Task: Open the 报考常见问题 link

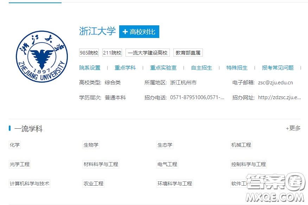Action: [x=278, y=68]
